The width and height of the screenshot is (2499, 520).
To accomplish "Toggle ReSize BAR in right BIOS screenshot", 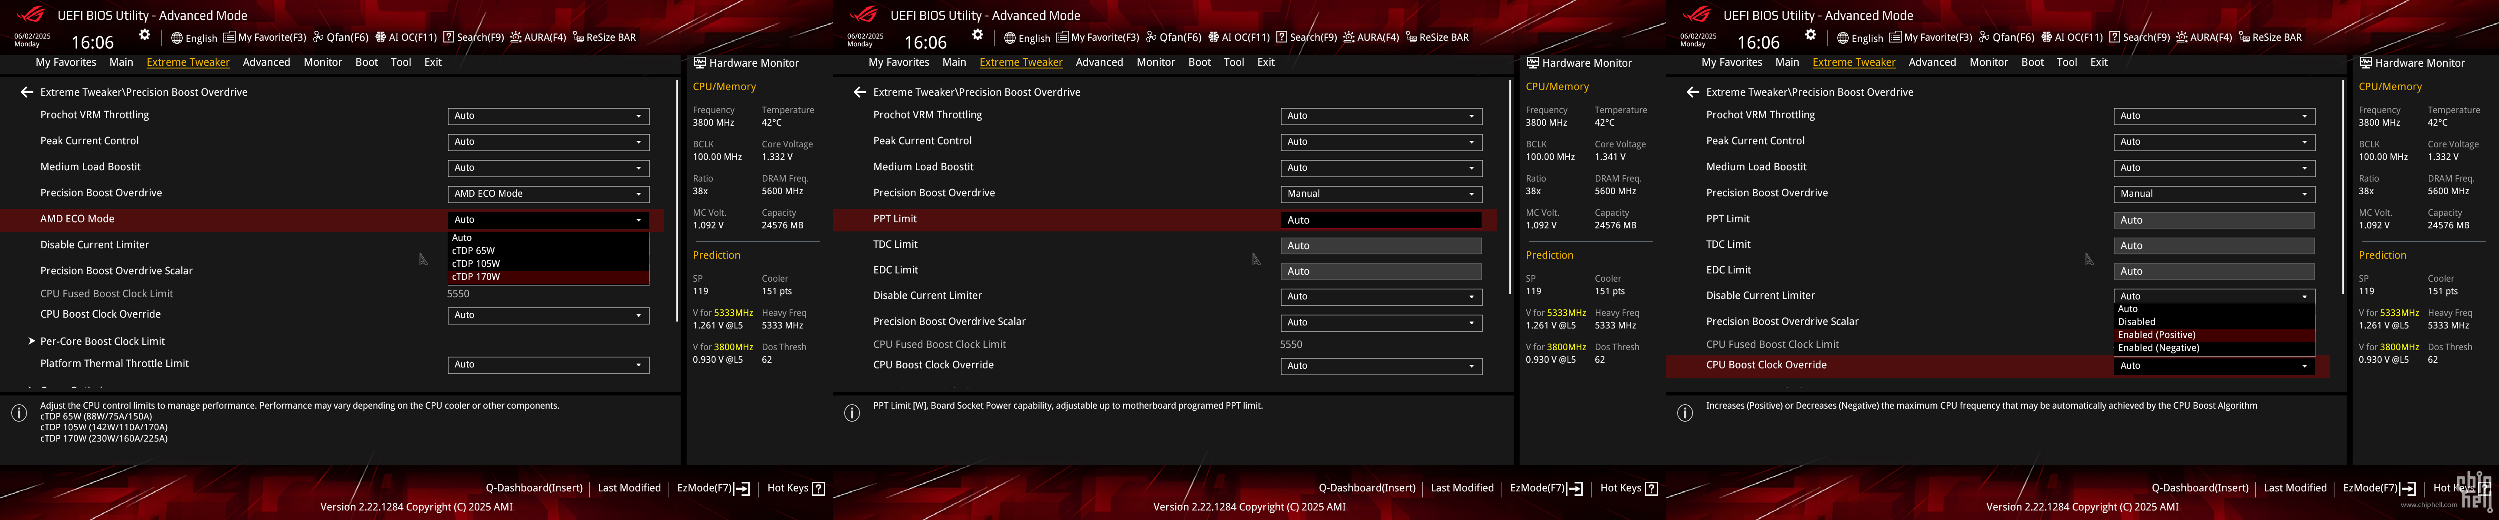I will click(x=2270, y=38).
